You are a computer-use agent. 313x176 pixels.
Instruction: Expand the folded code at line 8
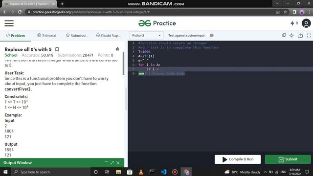(141, 74)
